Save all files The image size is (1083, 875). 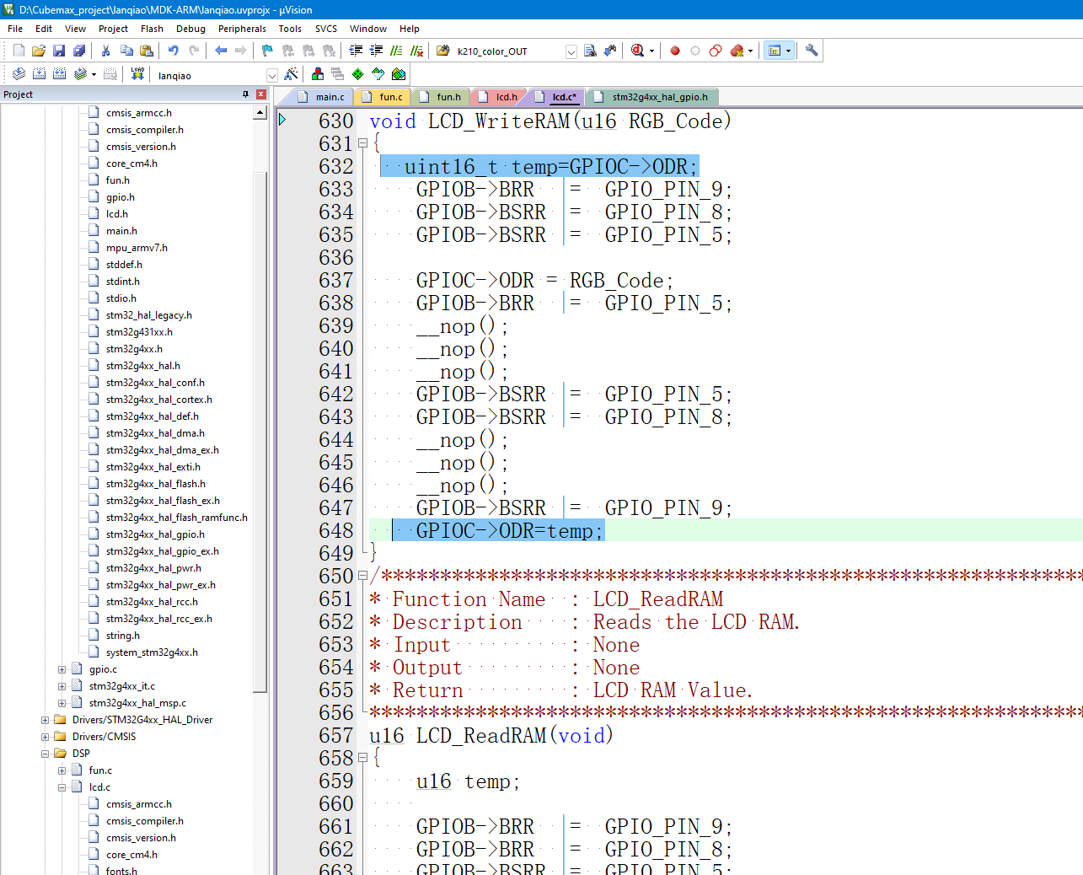[79, 51]
